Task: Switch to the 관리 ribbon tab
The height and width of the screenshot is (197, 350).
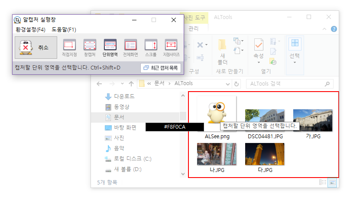Action: click(x=193, y=29)
